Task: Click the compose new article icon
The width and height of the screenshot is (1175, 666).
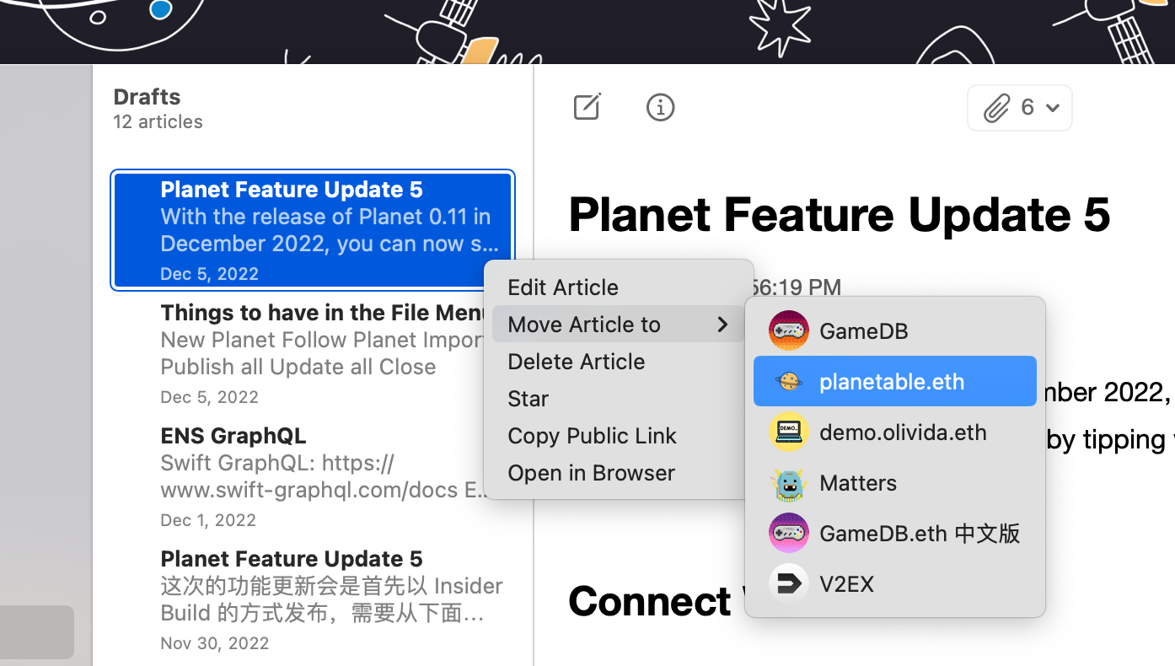Action: click(x=587, y=107)
